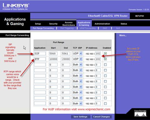The width and height of the screenshot is (150, 120).
Task: Select the Applications & Gaming tab
Action: (x=84, y=24)
